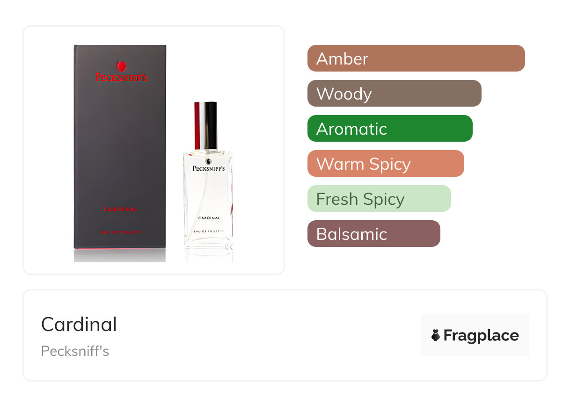Click the red Pecksniff's emblem on box
This screenshot has height=404, width=570.
click(x=122, y=66)
